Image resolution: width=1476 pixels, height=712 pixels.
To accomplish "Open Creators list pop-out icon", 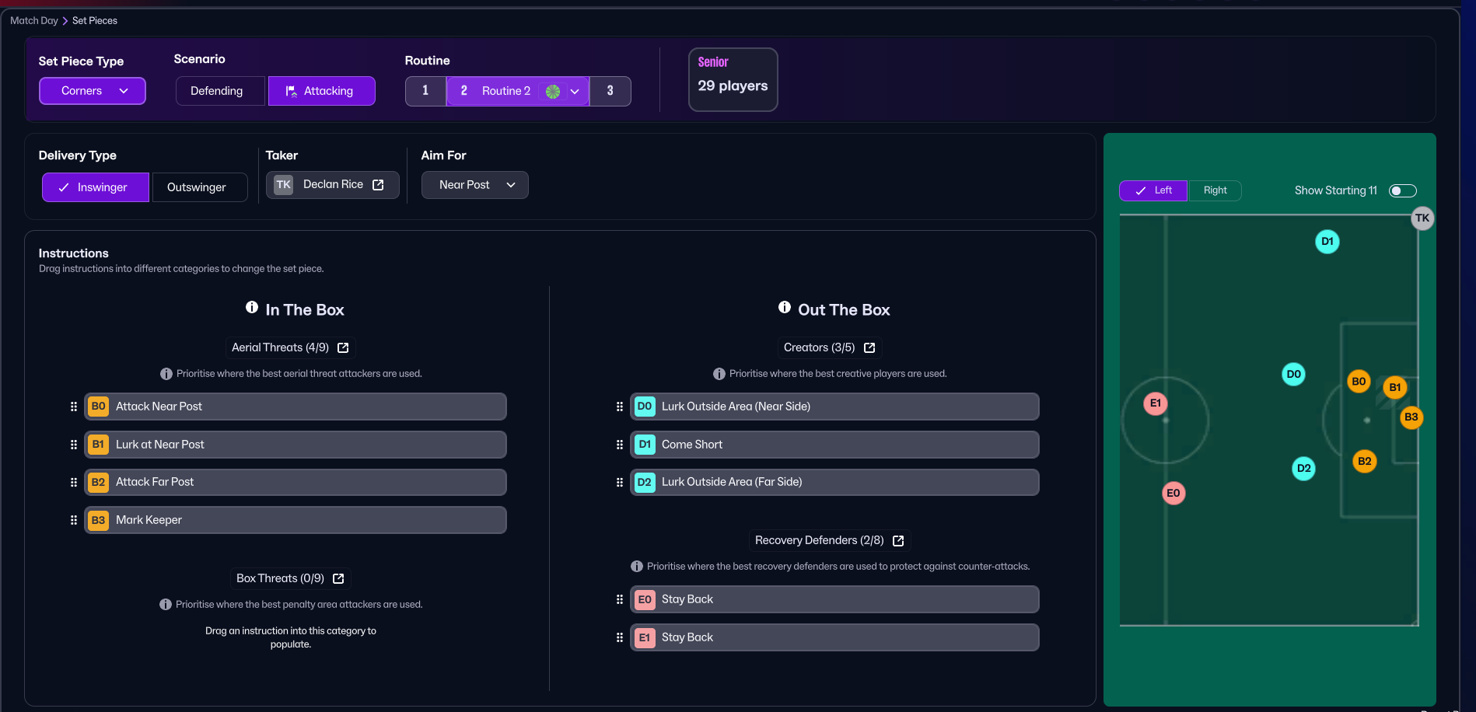I will 869,348.
